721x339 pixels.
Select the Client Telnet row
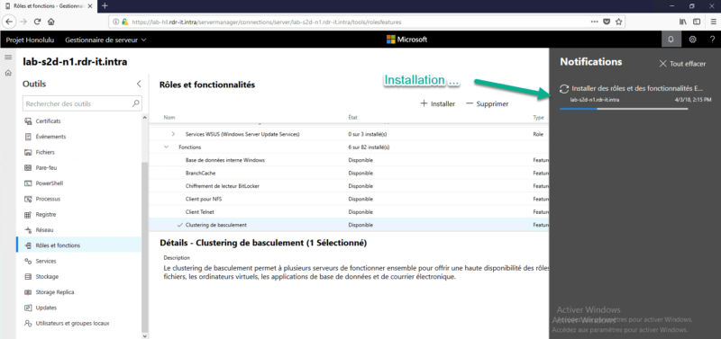tap(350, 212)
